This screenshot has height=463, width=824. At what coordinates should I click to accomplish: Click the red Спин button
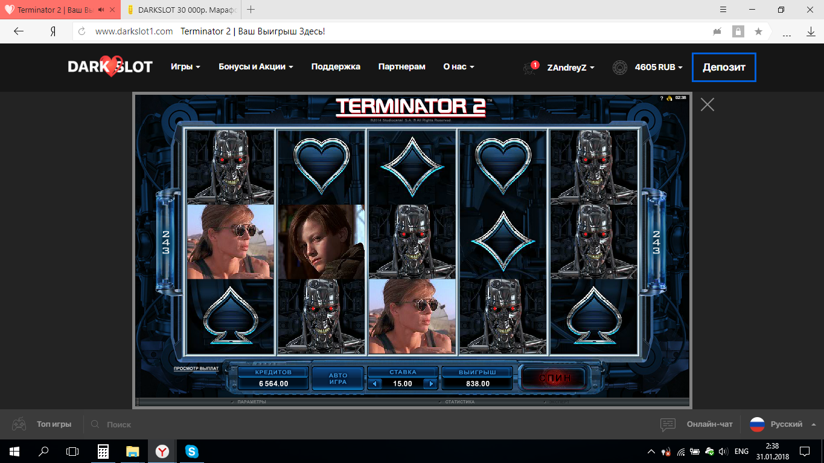554,378
